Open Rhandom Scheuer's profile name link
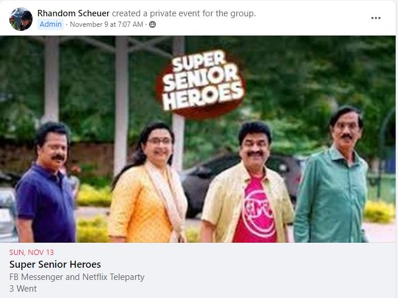Viewport: 398px width, 298px height. [73, 13]
